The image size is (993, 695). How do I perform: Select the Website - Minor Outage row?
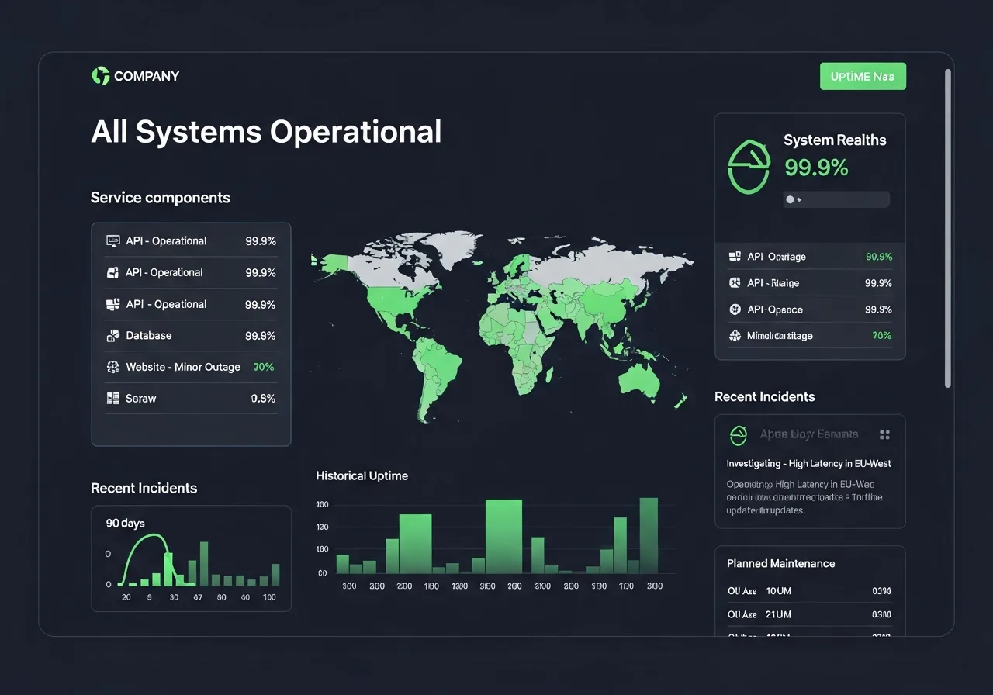tap(191, 368)
